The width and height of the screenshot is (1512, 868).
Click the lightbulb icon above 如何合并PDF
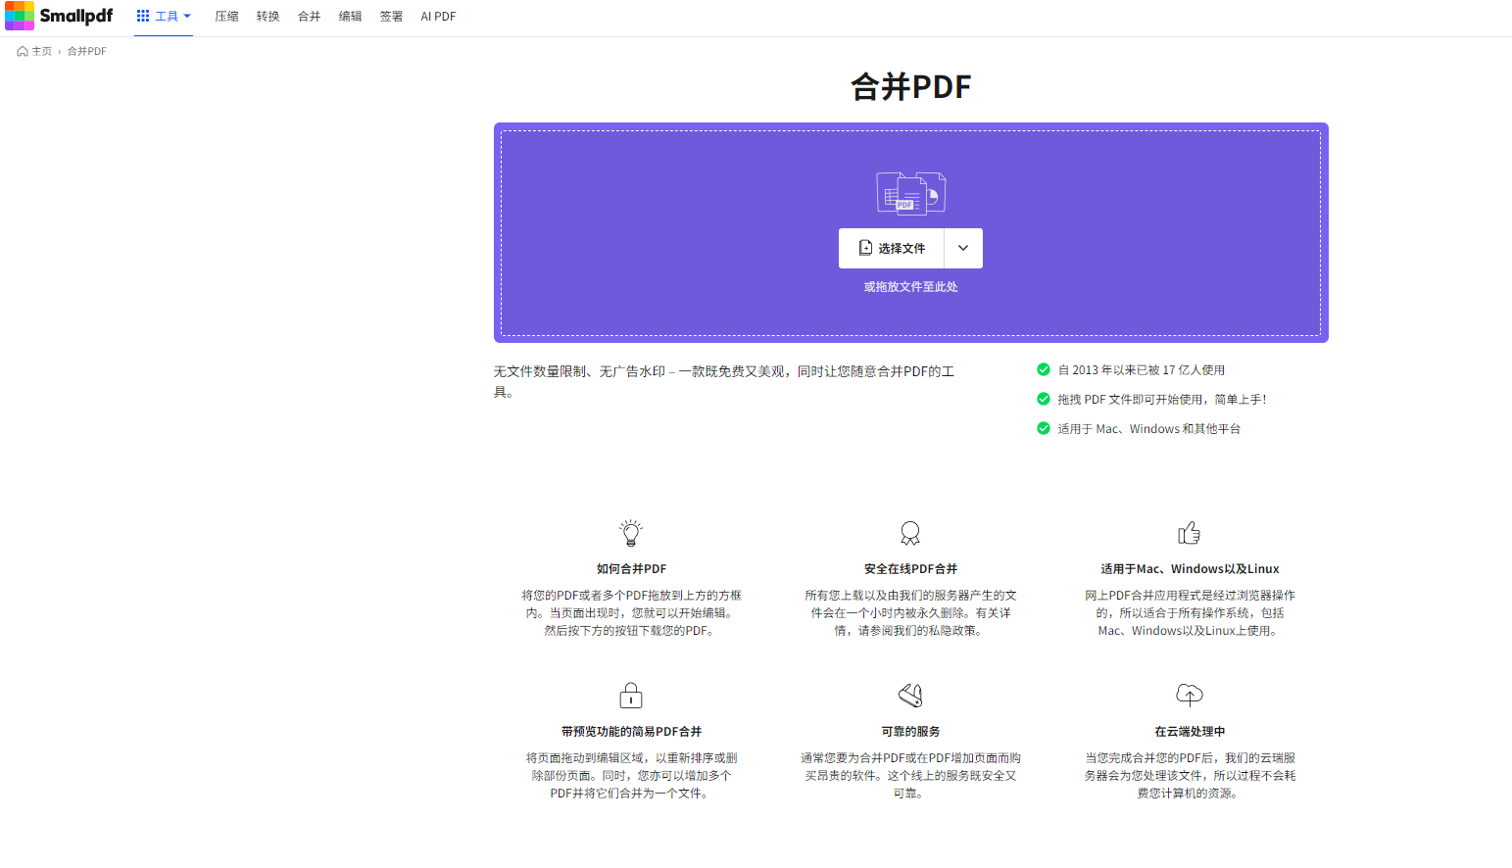point(631,533)
